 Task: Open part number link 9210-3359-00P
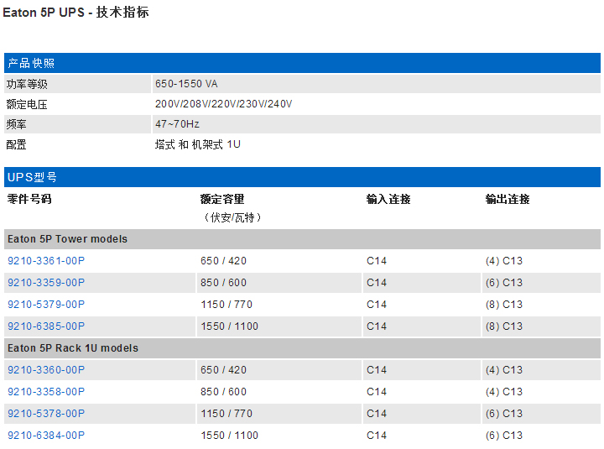coord(46,283)
